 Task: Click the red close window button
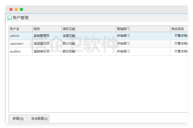tap(11, 9)
